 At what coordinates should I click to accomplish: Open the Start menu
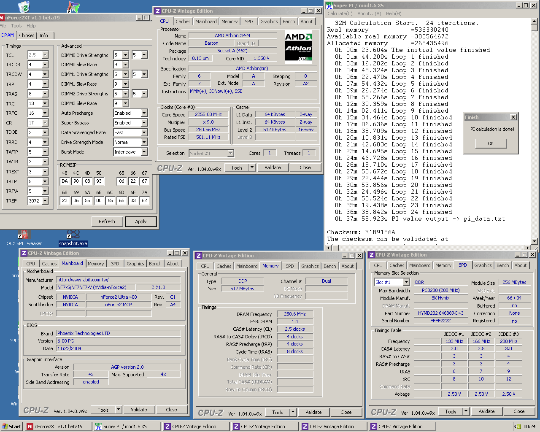click(x=12, y=427)
